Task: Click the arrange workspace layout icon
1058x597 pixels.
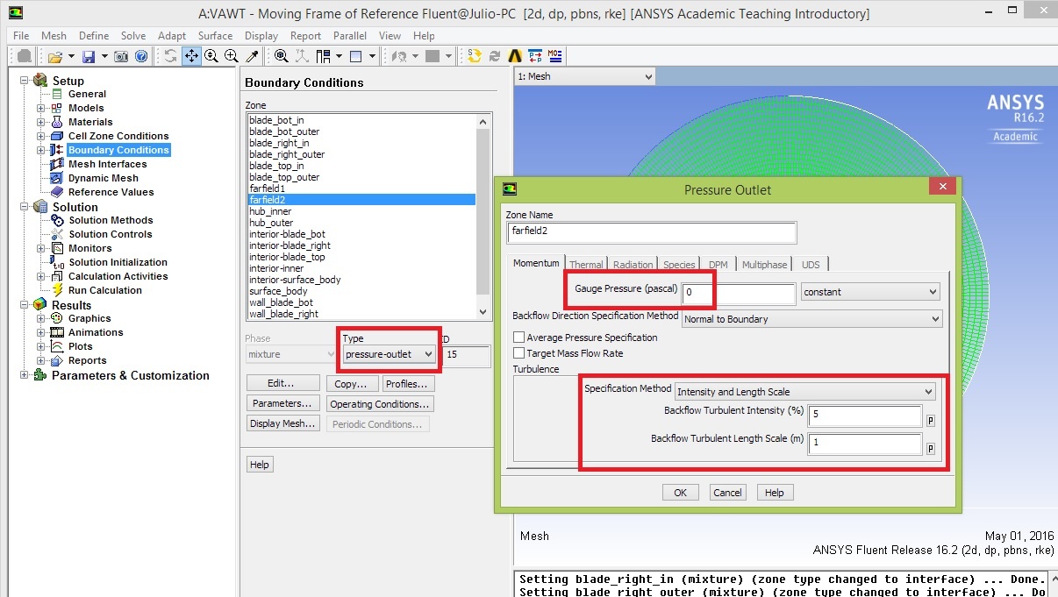Action: [323, 56]
